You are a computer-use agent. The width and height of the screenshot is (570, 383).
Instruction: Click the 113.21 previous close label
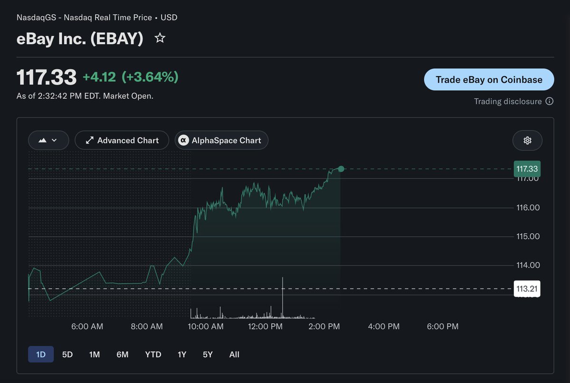(x=527, y=288)
